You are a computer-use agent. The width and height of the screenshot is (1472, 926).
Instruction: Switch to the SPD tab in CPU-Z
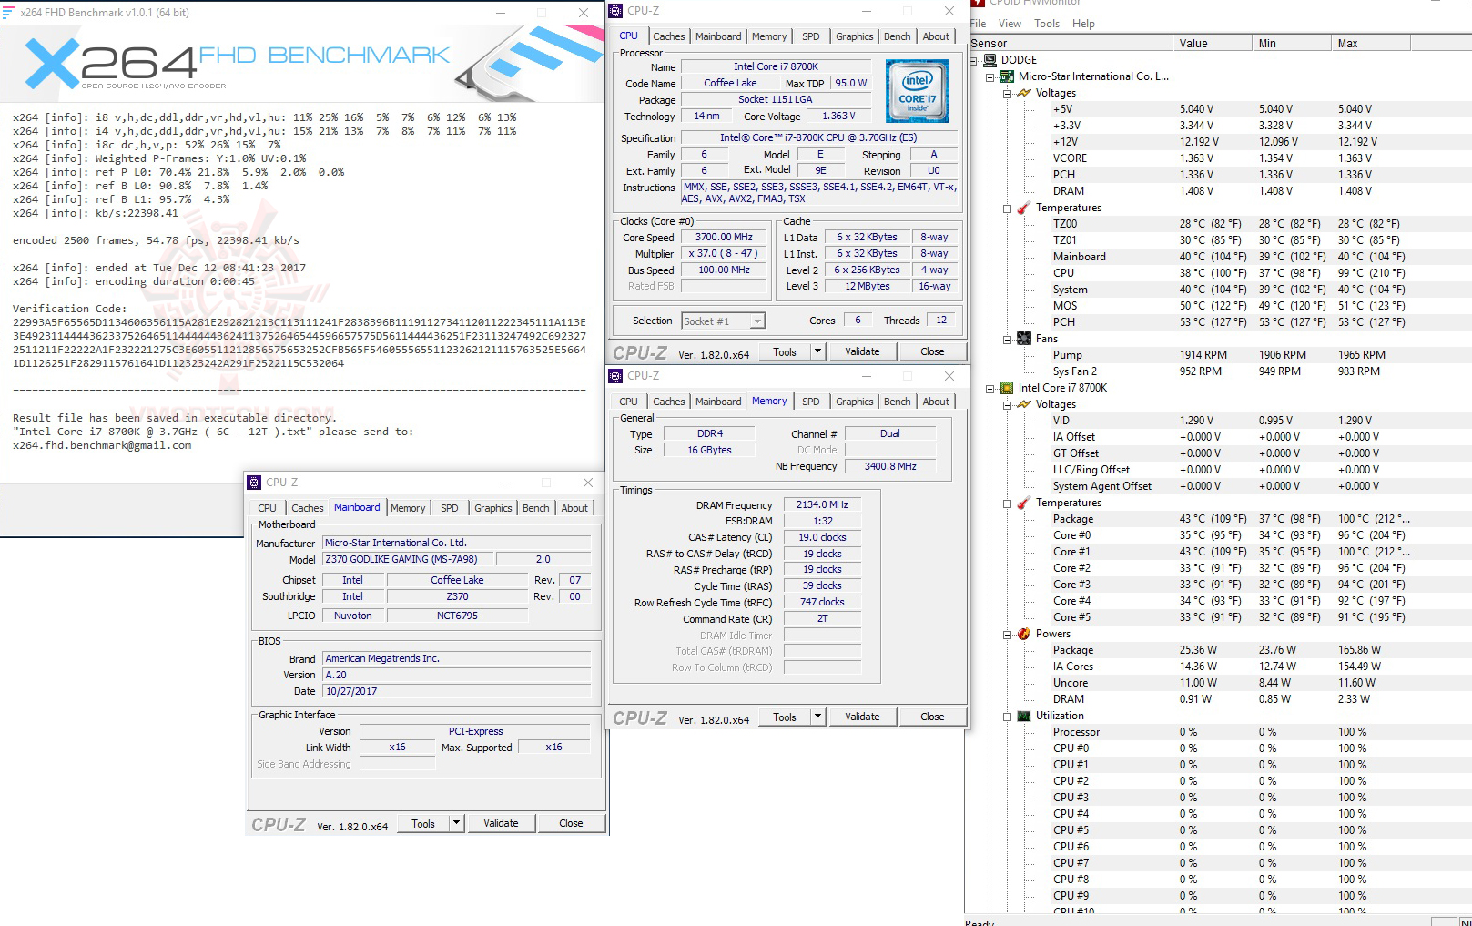(x=809, y=36)
